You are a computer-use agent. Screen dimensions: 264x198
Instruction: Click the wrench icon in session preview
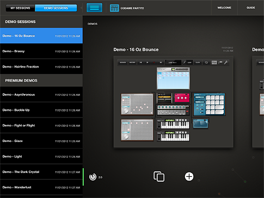pyautogui.click(x=226, y=63)
